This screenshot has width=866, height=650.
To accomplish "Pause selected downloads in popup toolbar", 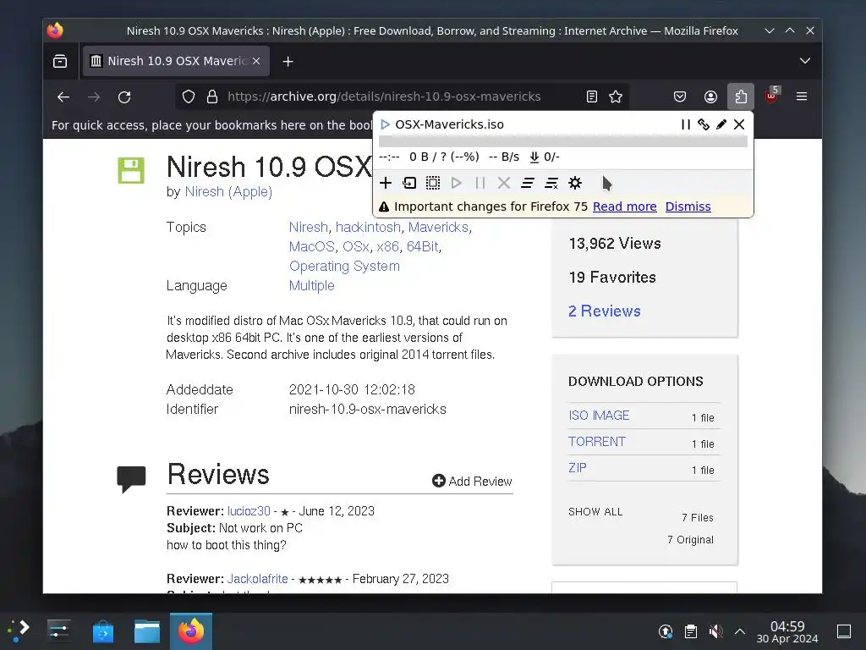I will pyautogui.click(x=480, y=183).
